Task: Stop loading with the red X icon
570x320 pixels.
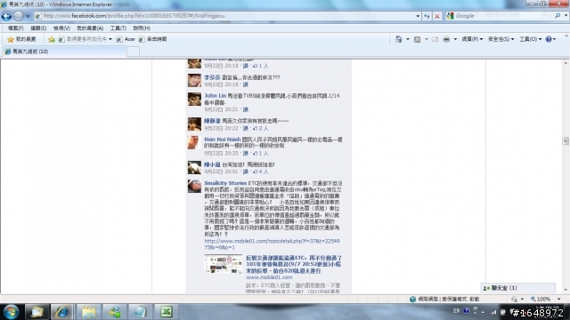Action: click(x=437, y=16)
